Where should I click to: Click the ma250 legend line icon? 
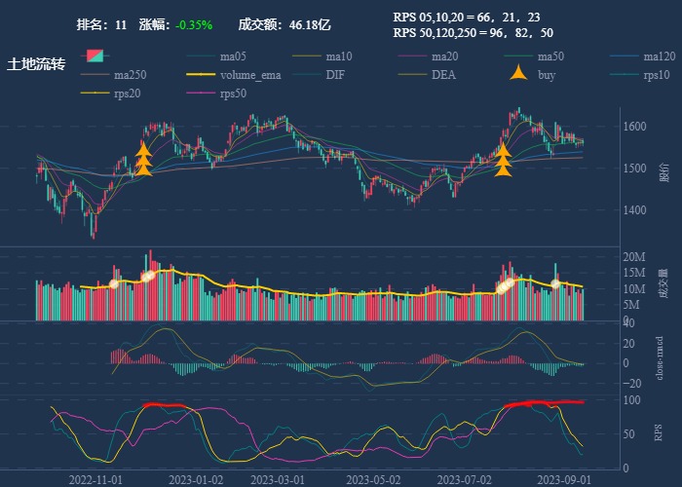pyautogui.click(x=95, y=75)
